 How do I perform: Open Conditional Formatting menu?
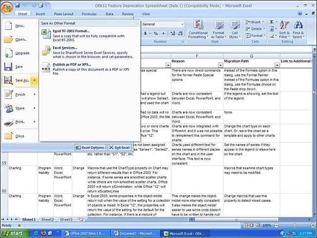pos(198,29)
